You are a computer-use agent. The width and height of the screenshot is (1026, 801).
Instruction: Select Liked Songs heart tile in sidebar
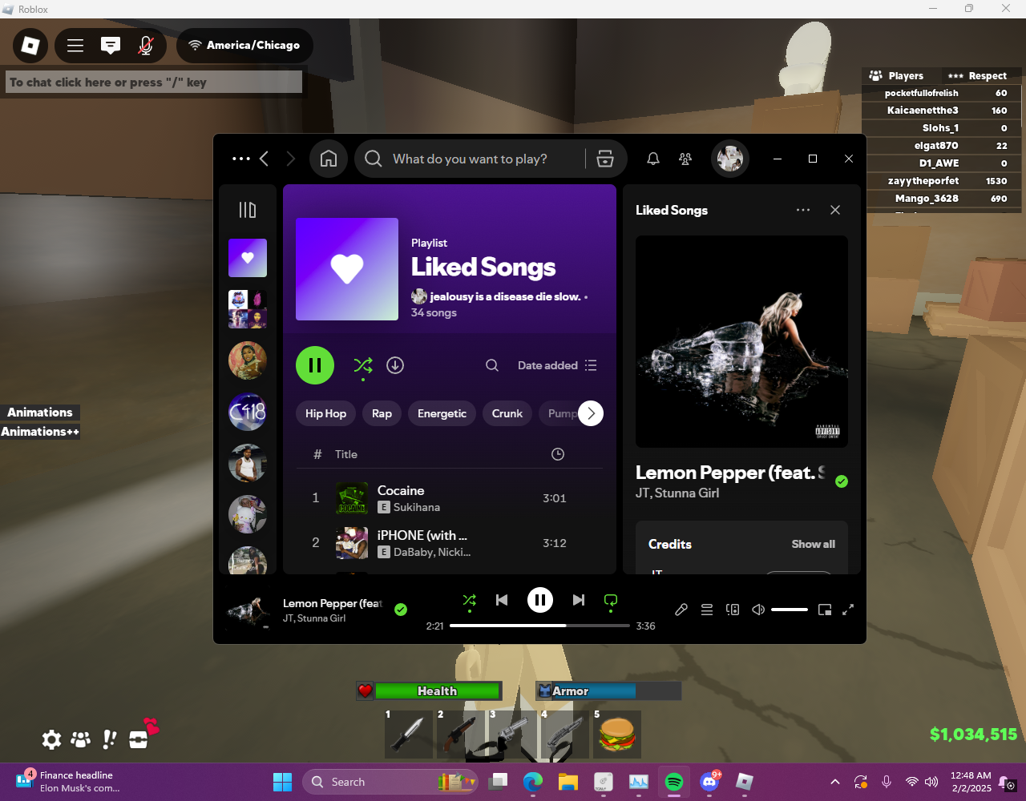[248, 258]
